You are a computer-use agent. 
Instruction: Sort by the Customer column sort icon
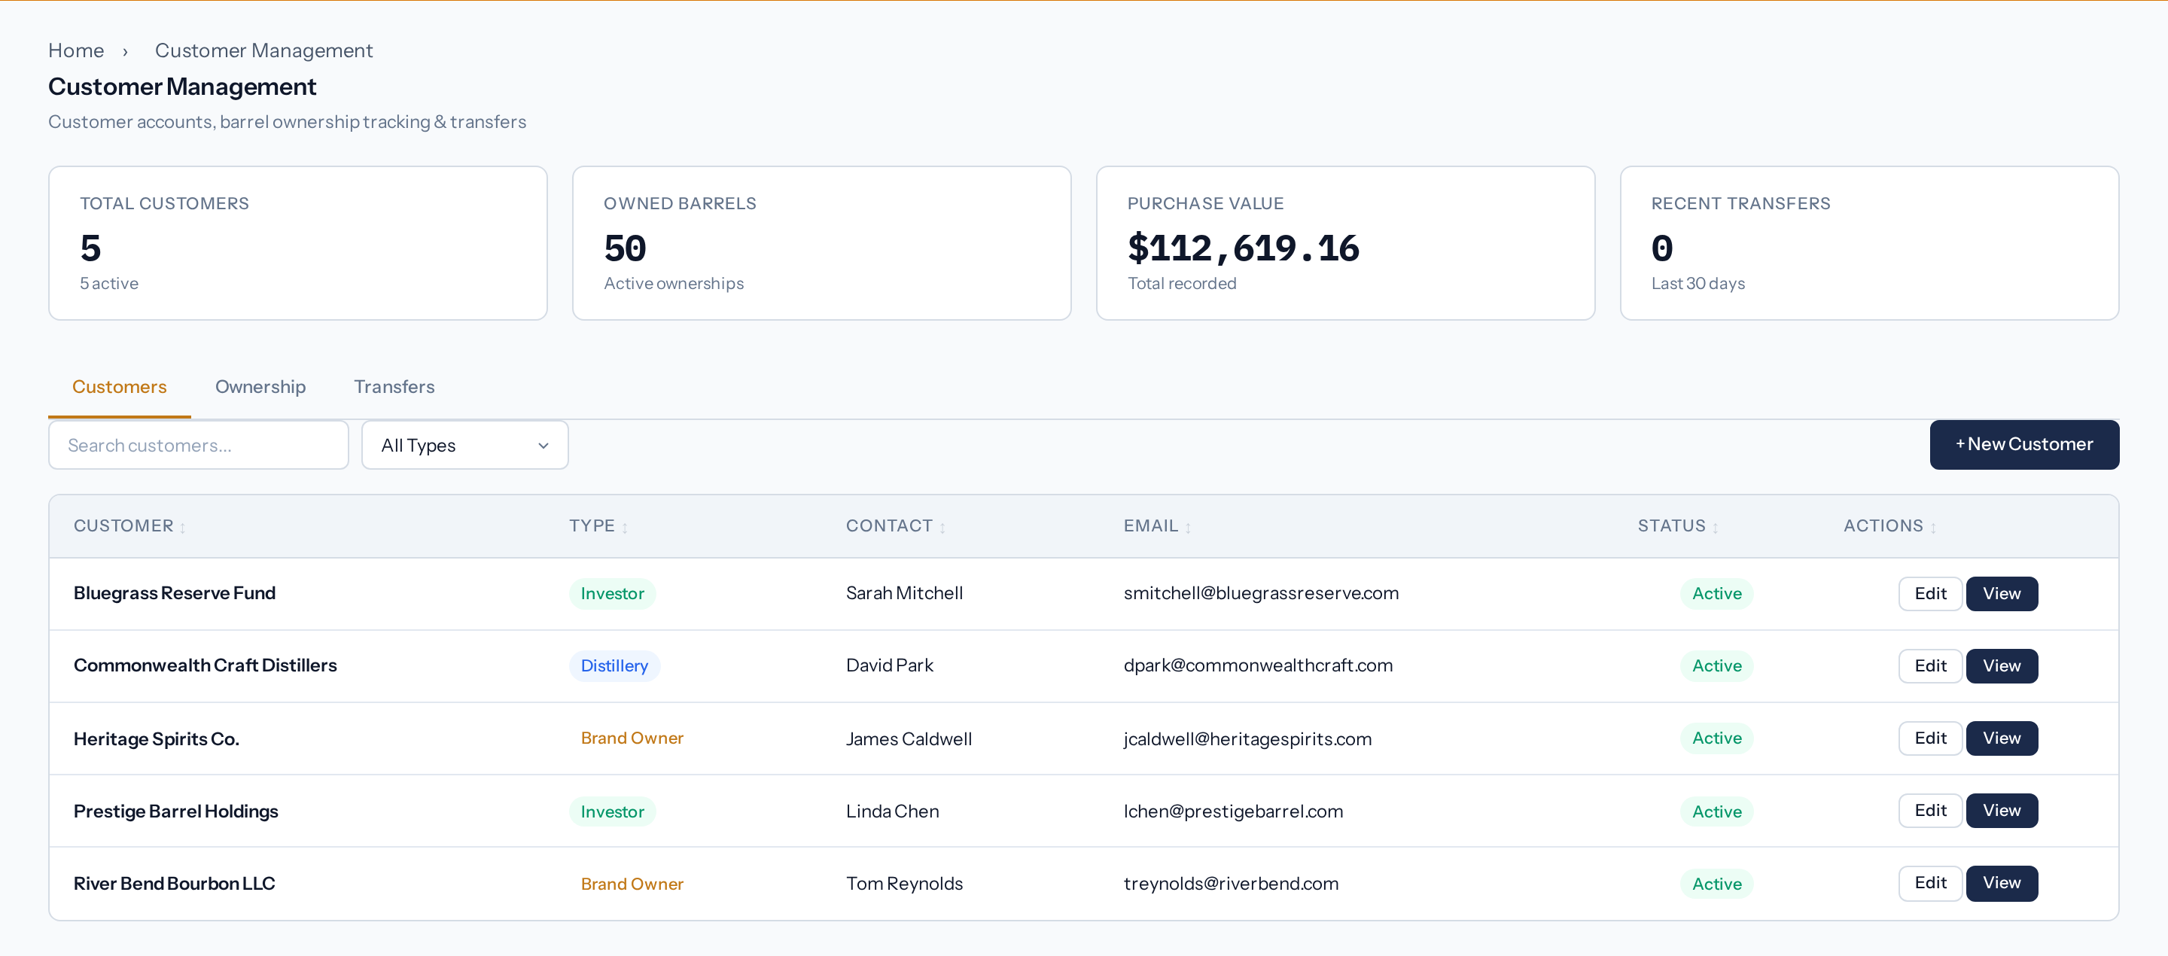183,528
